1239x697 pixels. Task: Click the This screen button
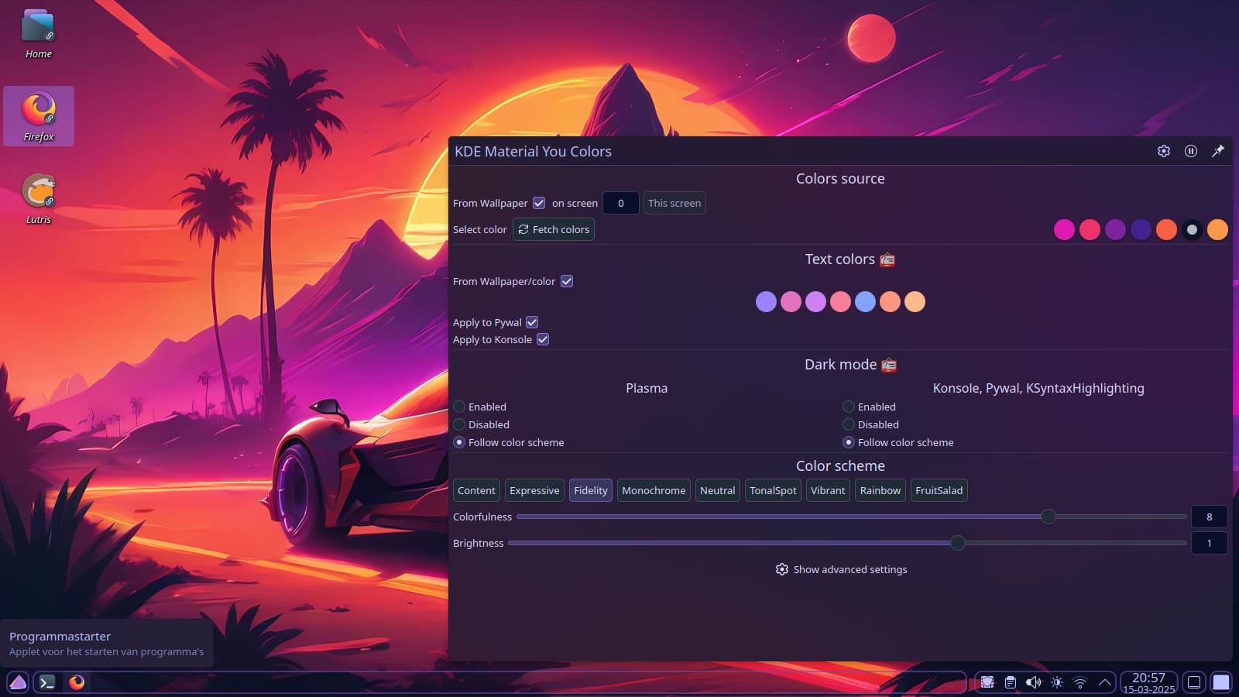tap(674, 203)
